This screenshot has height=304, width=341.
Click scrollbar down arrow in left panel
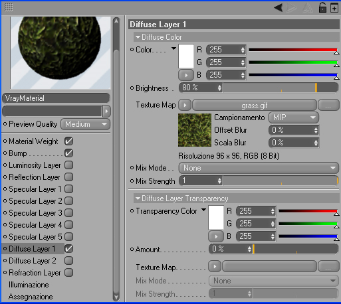coord(116,297)
